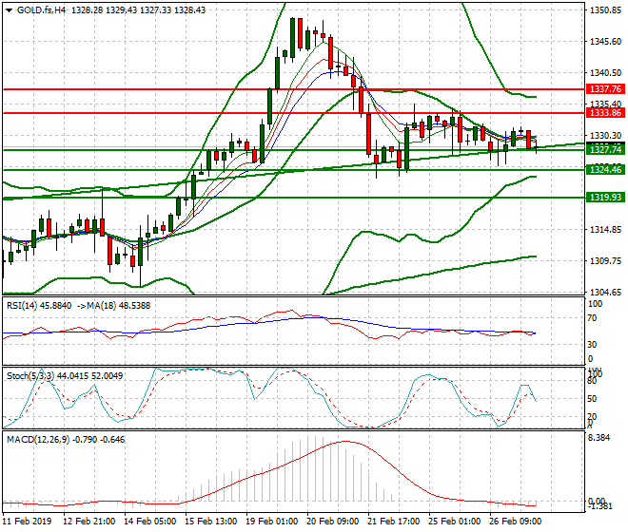
Task: Click the RSI scale 30 level label
Action: tap(593, 345)
